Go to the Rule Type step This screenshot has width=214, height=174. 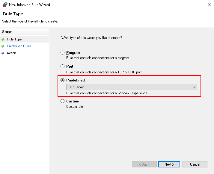(14, 39)
